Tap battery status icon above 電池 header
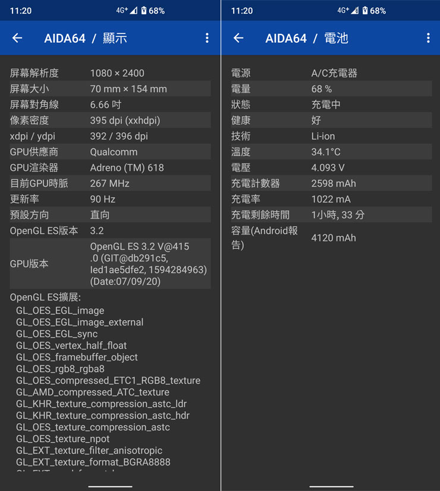This screenshot has width=440, height=491. click(x=364, y=11)
